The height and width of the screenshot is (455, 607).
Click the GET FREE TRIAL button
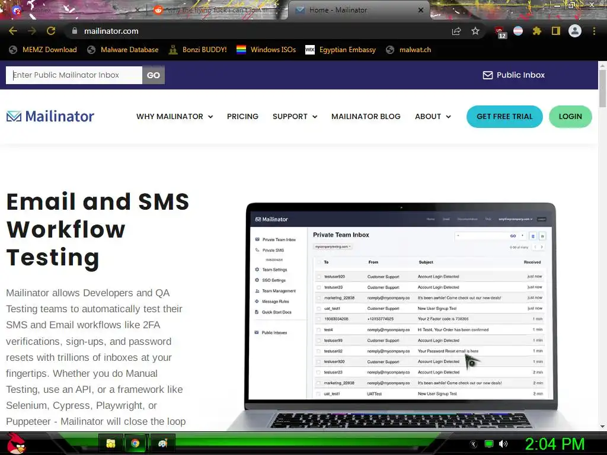click(504, 117)
